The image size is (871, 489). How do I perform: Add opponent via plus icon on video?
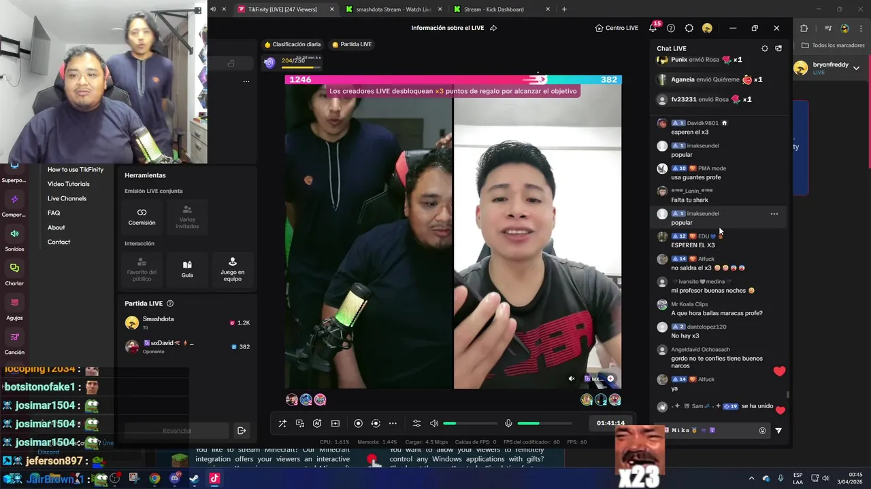pyautogui.click(x=610, y=379)
